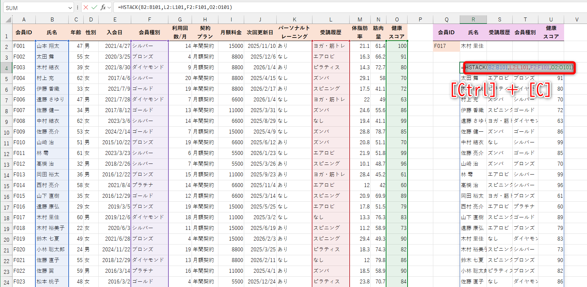Click the 2025/12/24 date cell in row 24

point(260,282)
